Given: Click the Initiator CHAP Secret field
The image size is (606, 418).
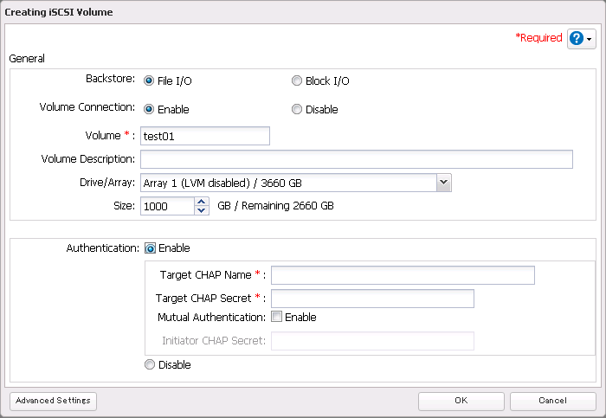Looking at the screenshot, I should pos(372,341).
